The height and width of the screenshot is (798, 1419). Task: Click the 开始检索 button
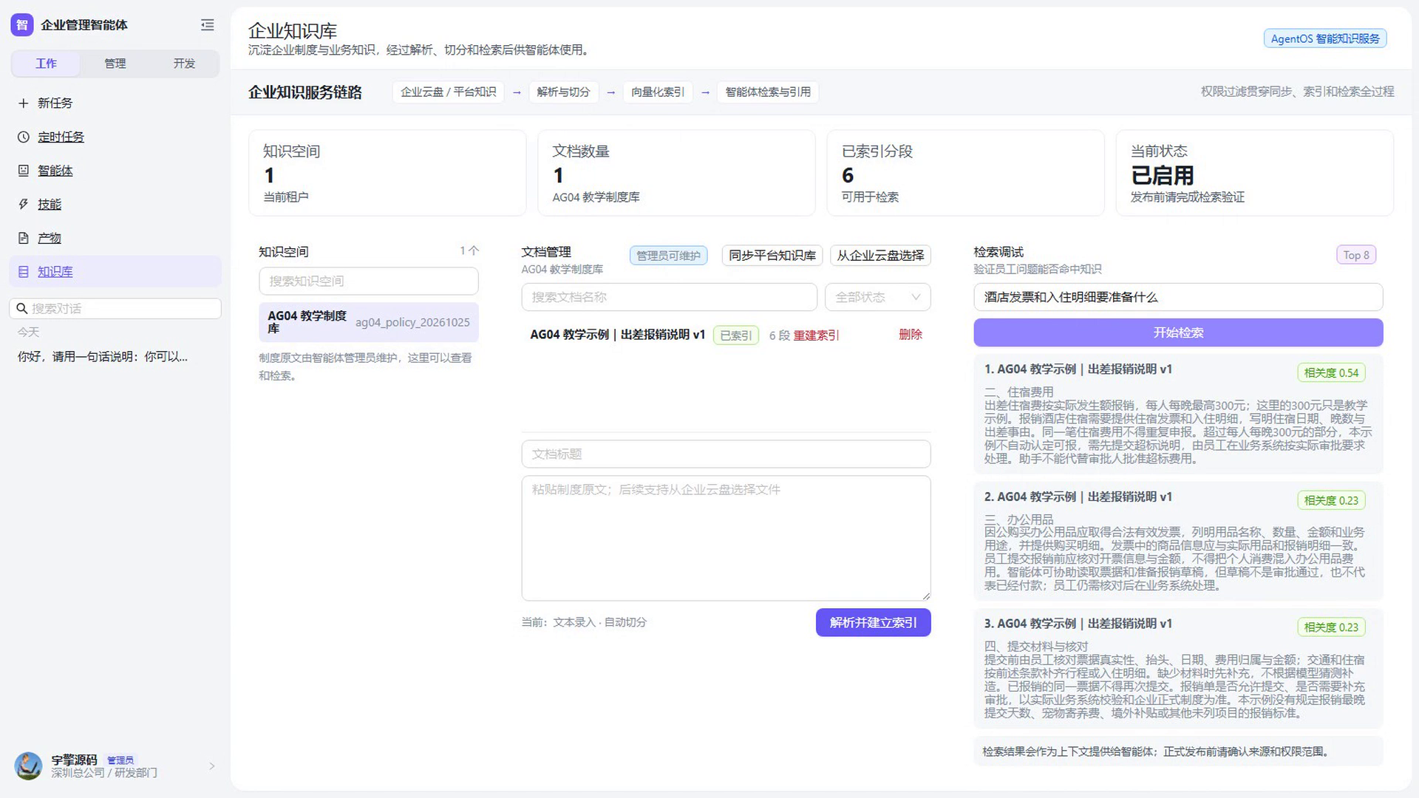(1178, 332)
